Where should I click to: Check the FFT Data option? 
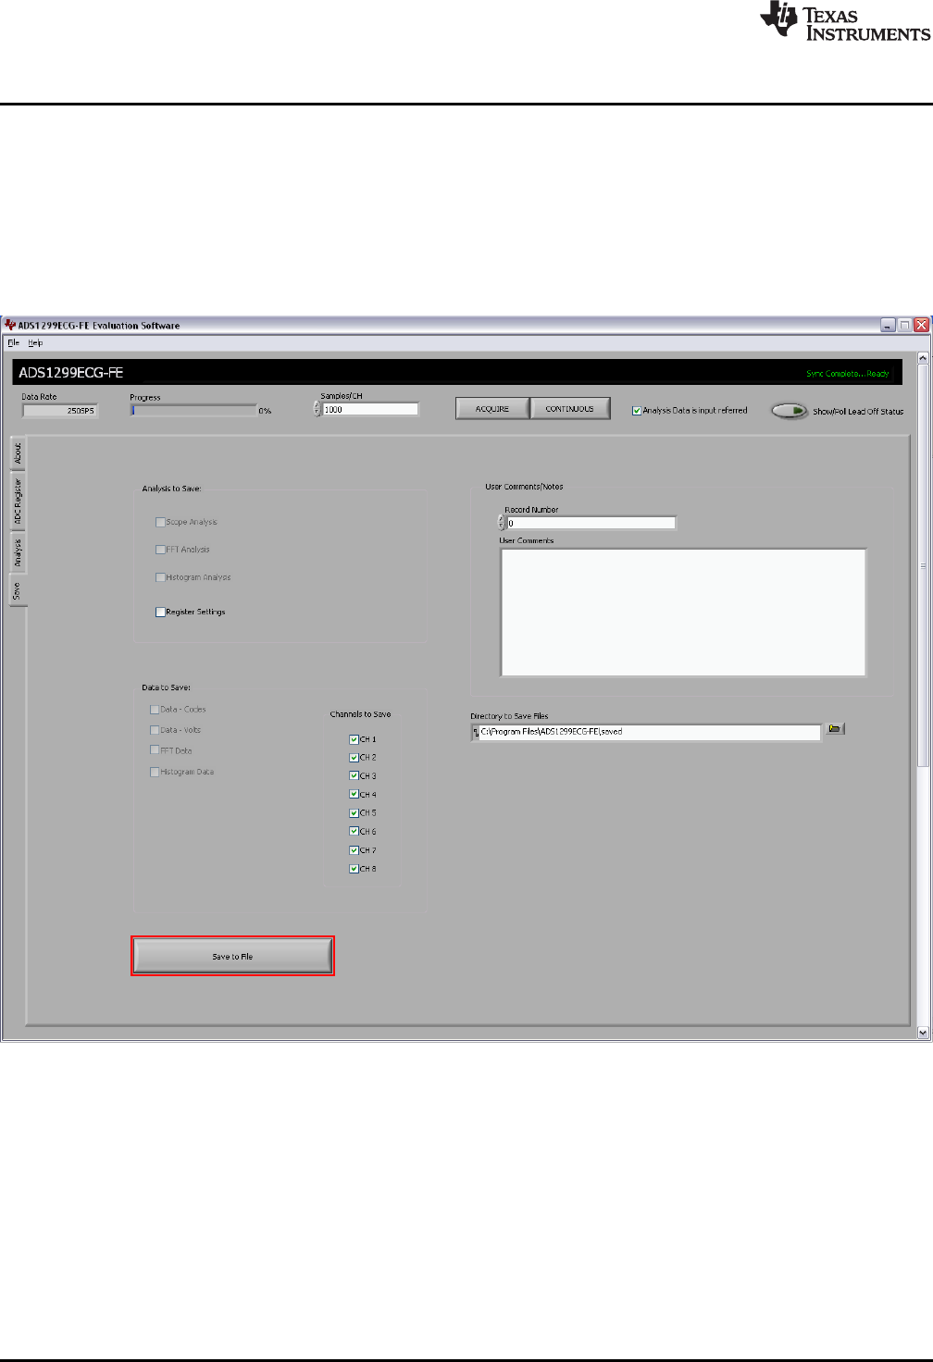[x=155, y=750]
